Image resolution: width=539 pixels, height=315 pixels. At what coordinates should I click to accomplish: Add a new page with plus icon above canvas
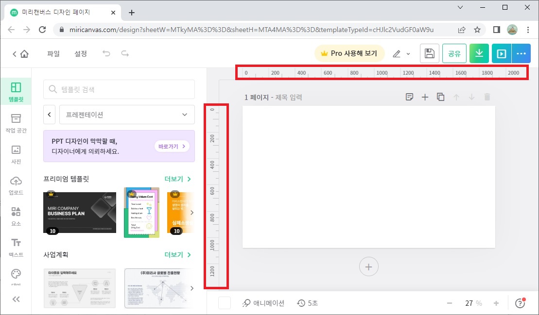coord(425,97)
